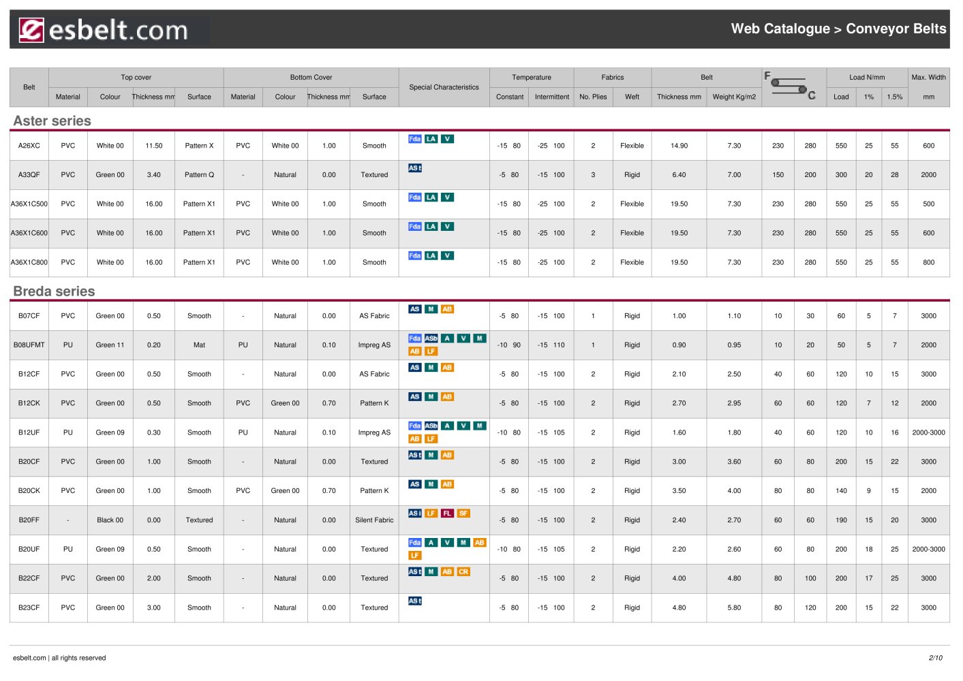
Task: Click the FL badge in B20FF row
Action: click(x=447, y=513)
